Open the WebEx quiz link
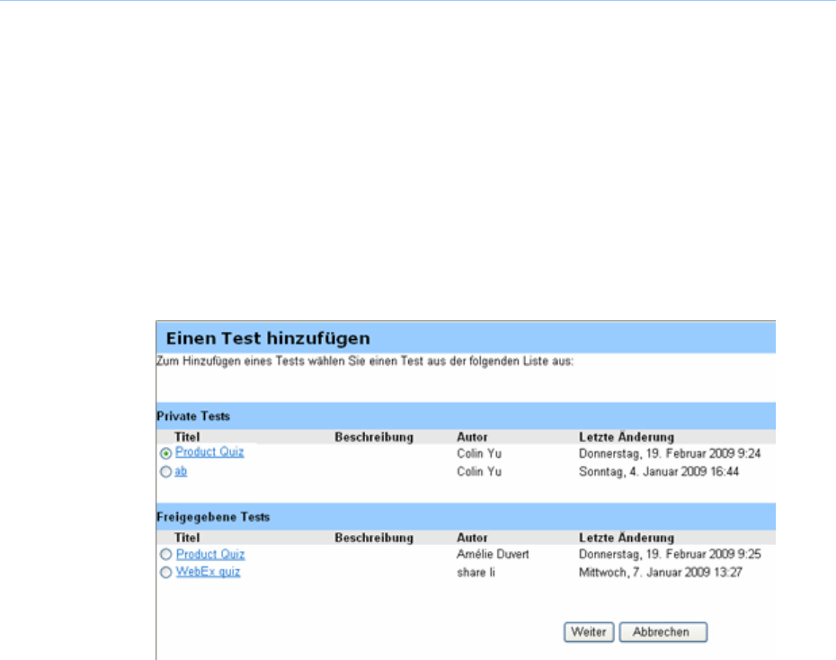The width and height of the screenshot is (836, 660). click(x=208, y=572)
